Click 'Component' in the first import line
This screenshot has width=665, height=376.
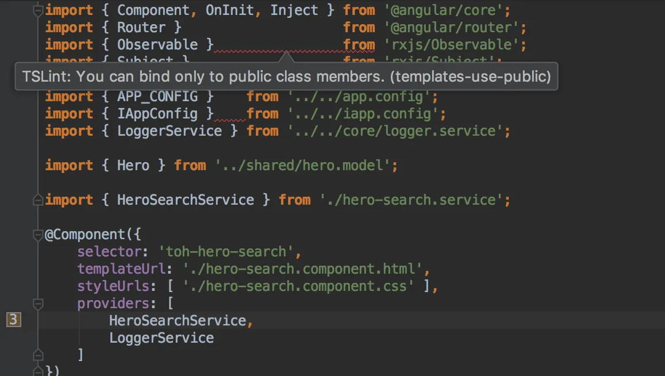[x=153, y=10]
